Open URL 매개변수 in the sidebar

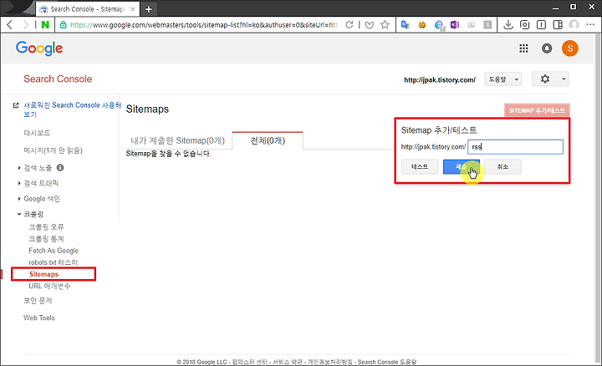49,287
